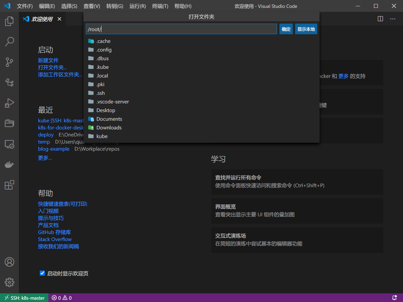
Task: Open Run and Debug view
Action: (9, 103)
